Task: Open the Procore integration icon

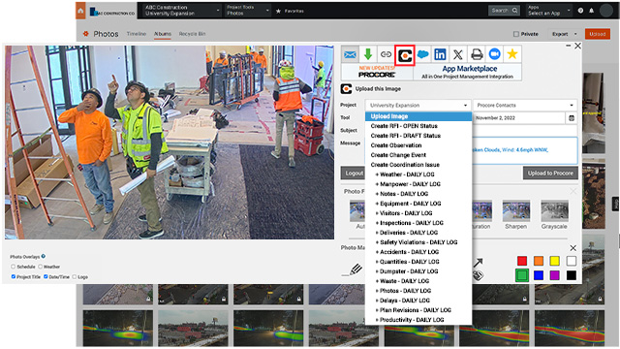Action: [405, 55]
